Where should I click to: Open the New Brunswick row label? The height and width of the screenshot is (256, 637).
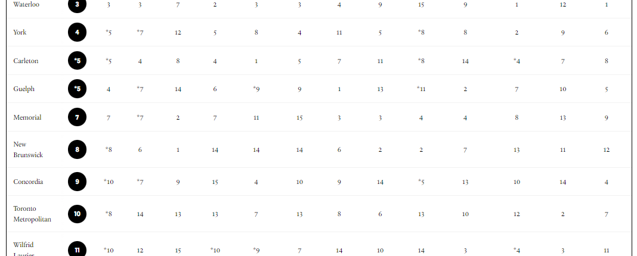point(28,149)
